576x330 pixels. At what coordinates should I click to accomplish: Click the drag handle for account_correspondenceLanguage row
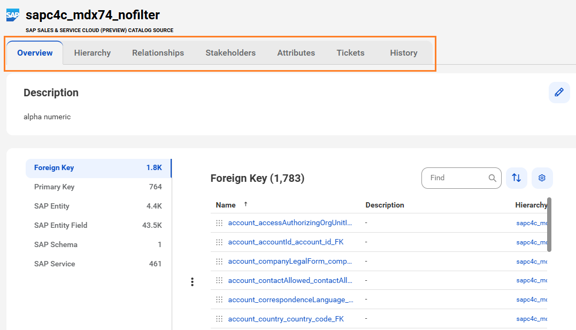click(219, 300)
